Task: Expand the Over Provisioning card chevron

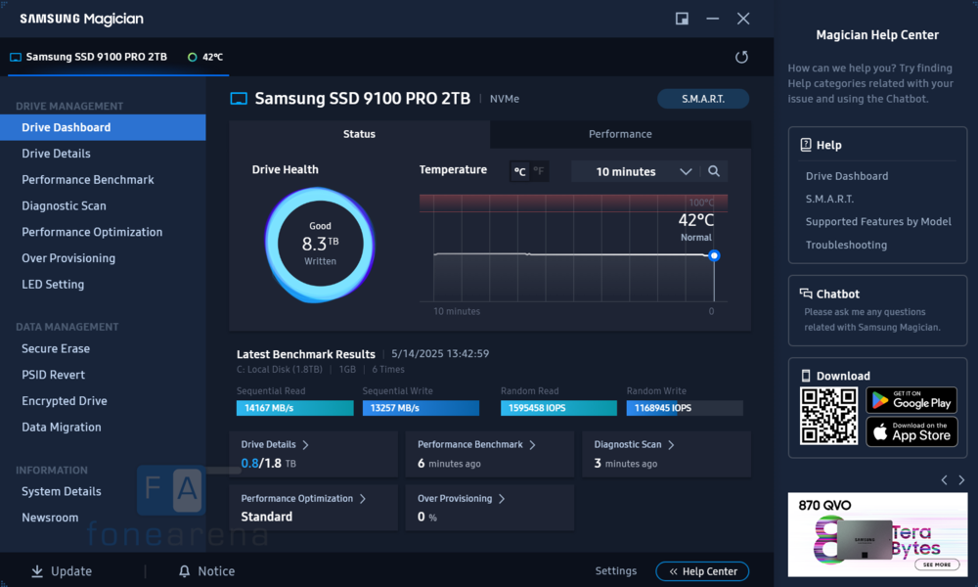Action: (502, 499)
